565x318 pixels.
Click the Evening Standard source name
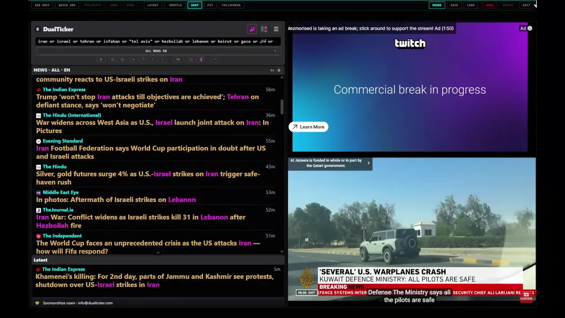63,141
